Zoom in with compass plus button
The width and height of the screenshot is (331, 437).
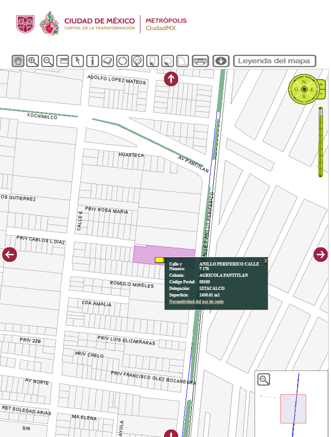(x=321, y=84)
